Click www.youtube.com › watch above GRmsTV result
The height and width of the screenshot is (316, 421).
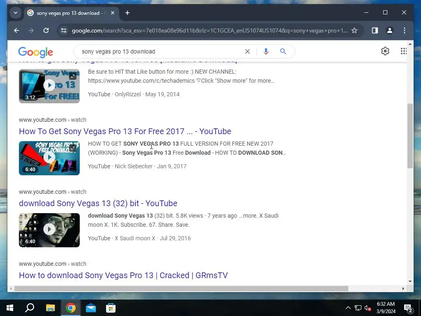click(x=53, y=264)
